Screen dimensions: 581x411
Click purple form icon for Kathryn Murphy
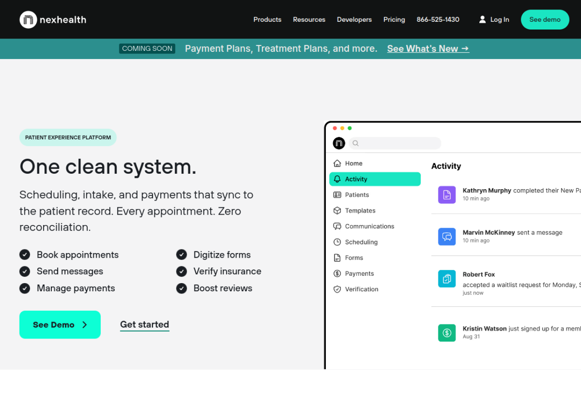(x=447, y=195)
